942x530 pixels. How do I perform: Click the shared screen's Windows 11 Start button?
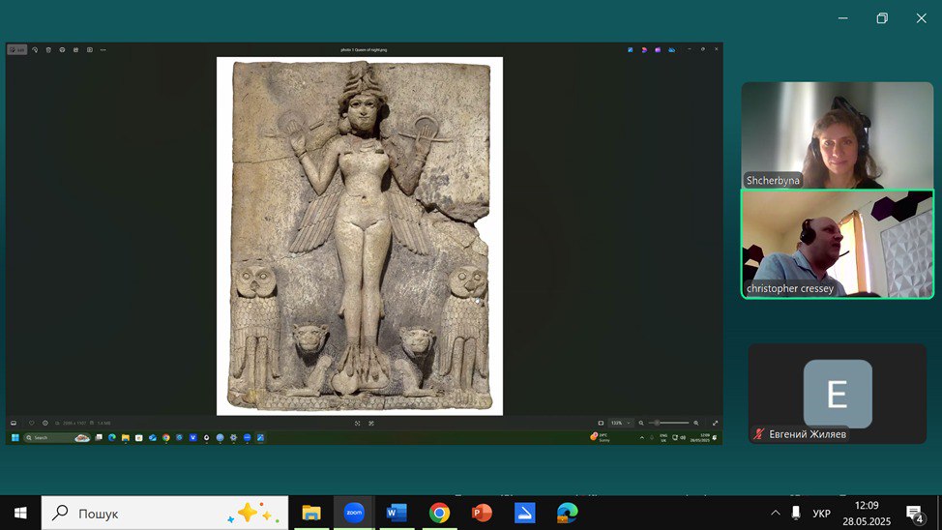coord(15,437)
